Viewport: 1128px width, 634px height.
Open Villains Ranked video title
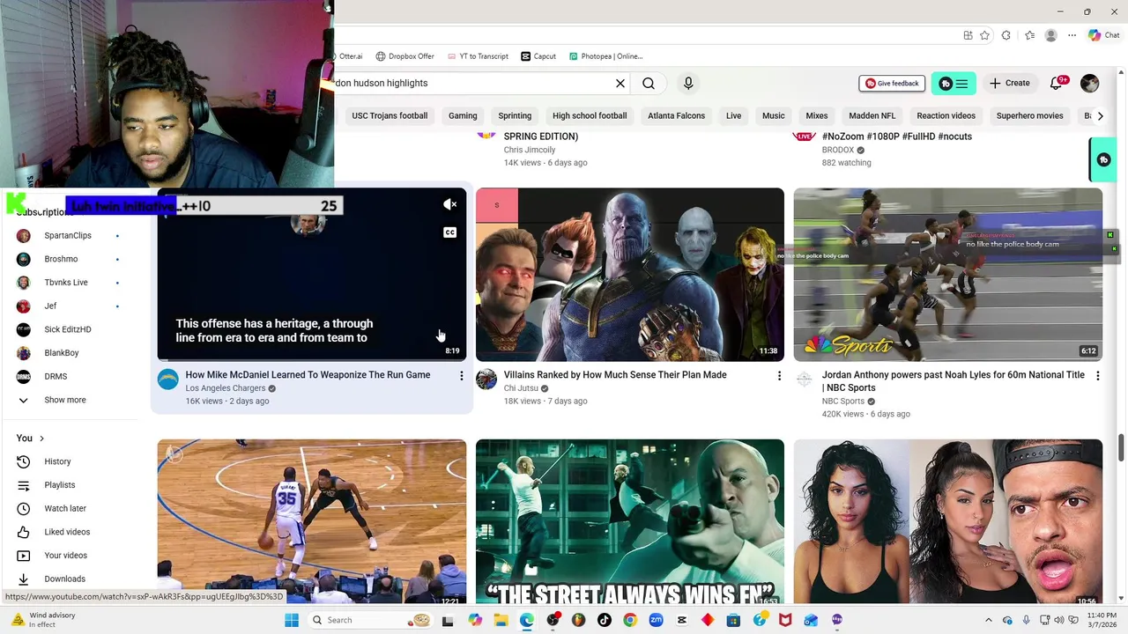(x=615, y=375)
